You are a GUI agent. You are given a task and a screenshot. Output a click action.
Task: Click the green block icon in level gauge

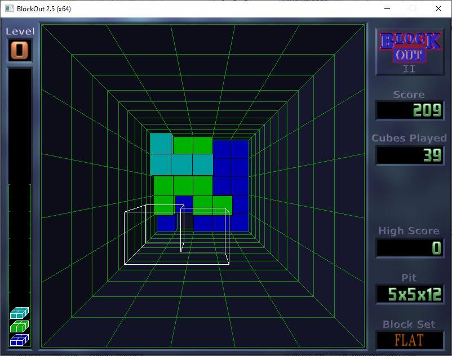coord(19,326)
